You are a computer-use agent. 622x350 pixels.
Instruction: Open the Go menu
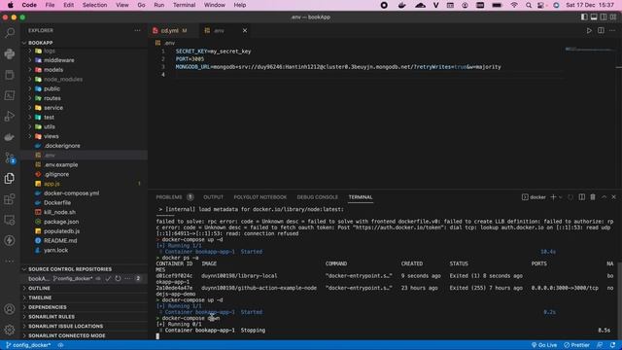tap(141, 5)
